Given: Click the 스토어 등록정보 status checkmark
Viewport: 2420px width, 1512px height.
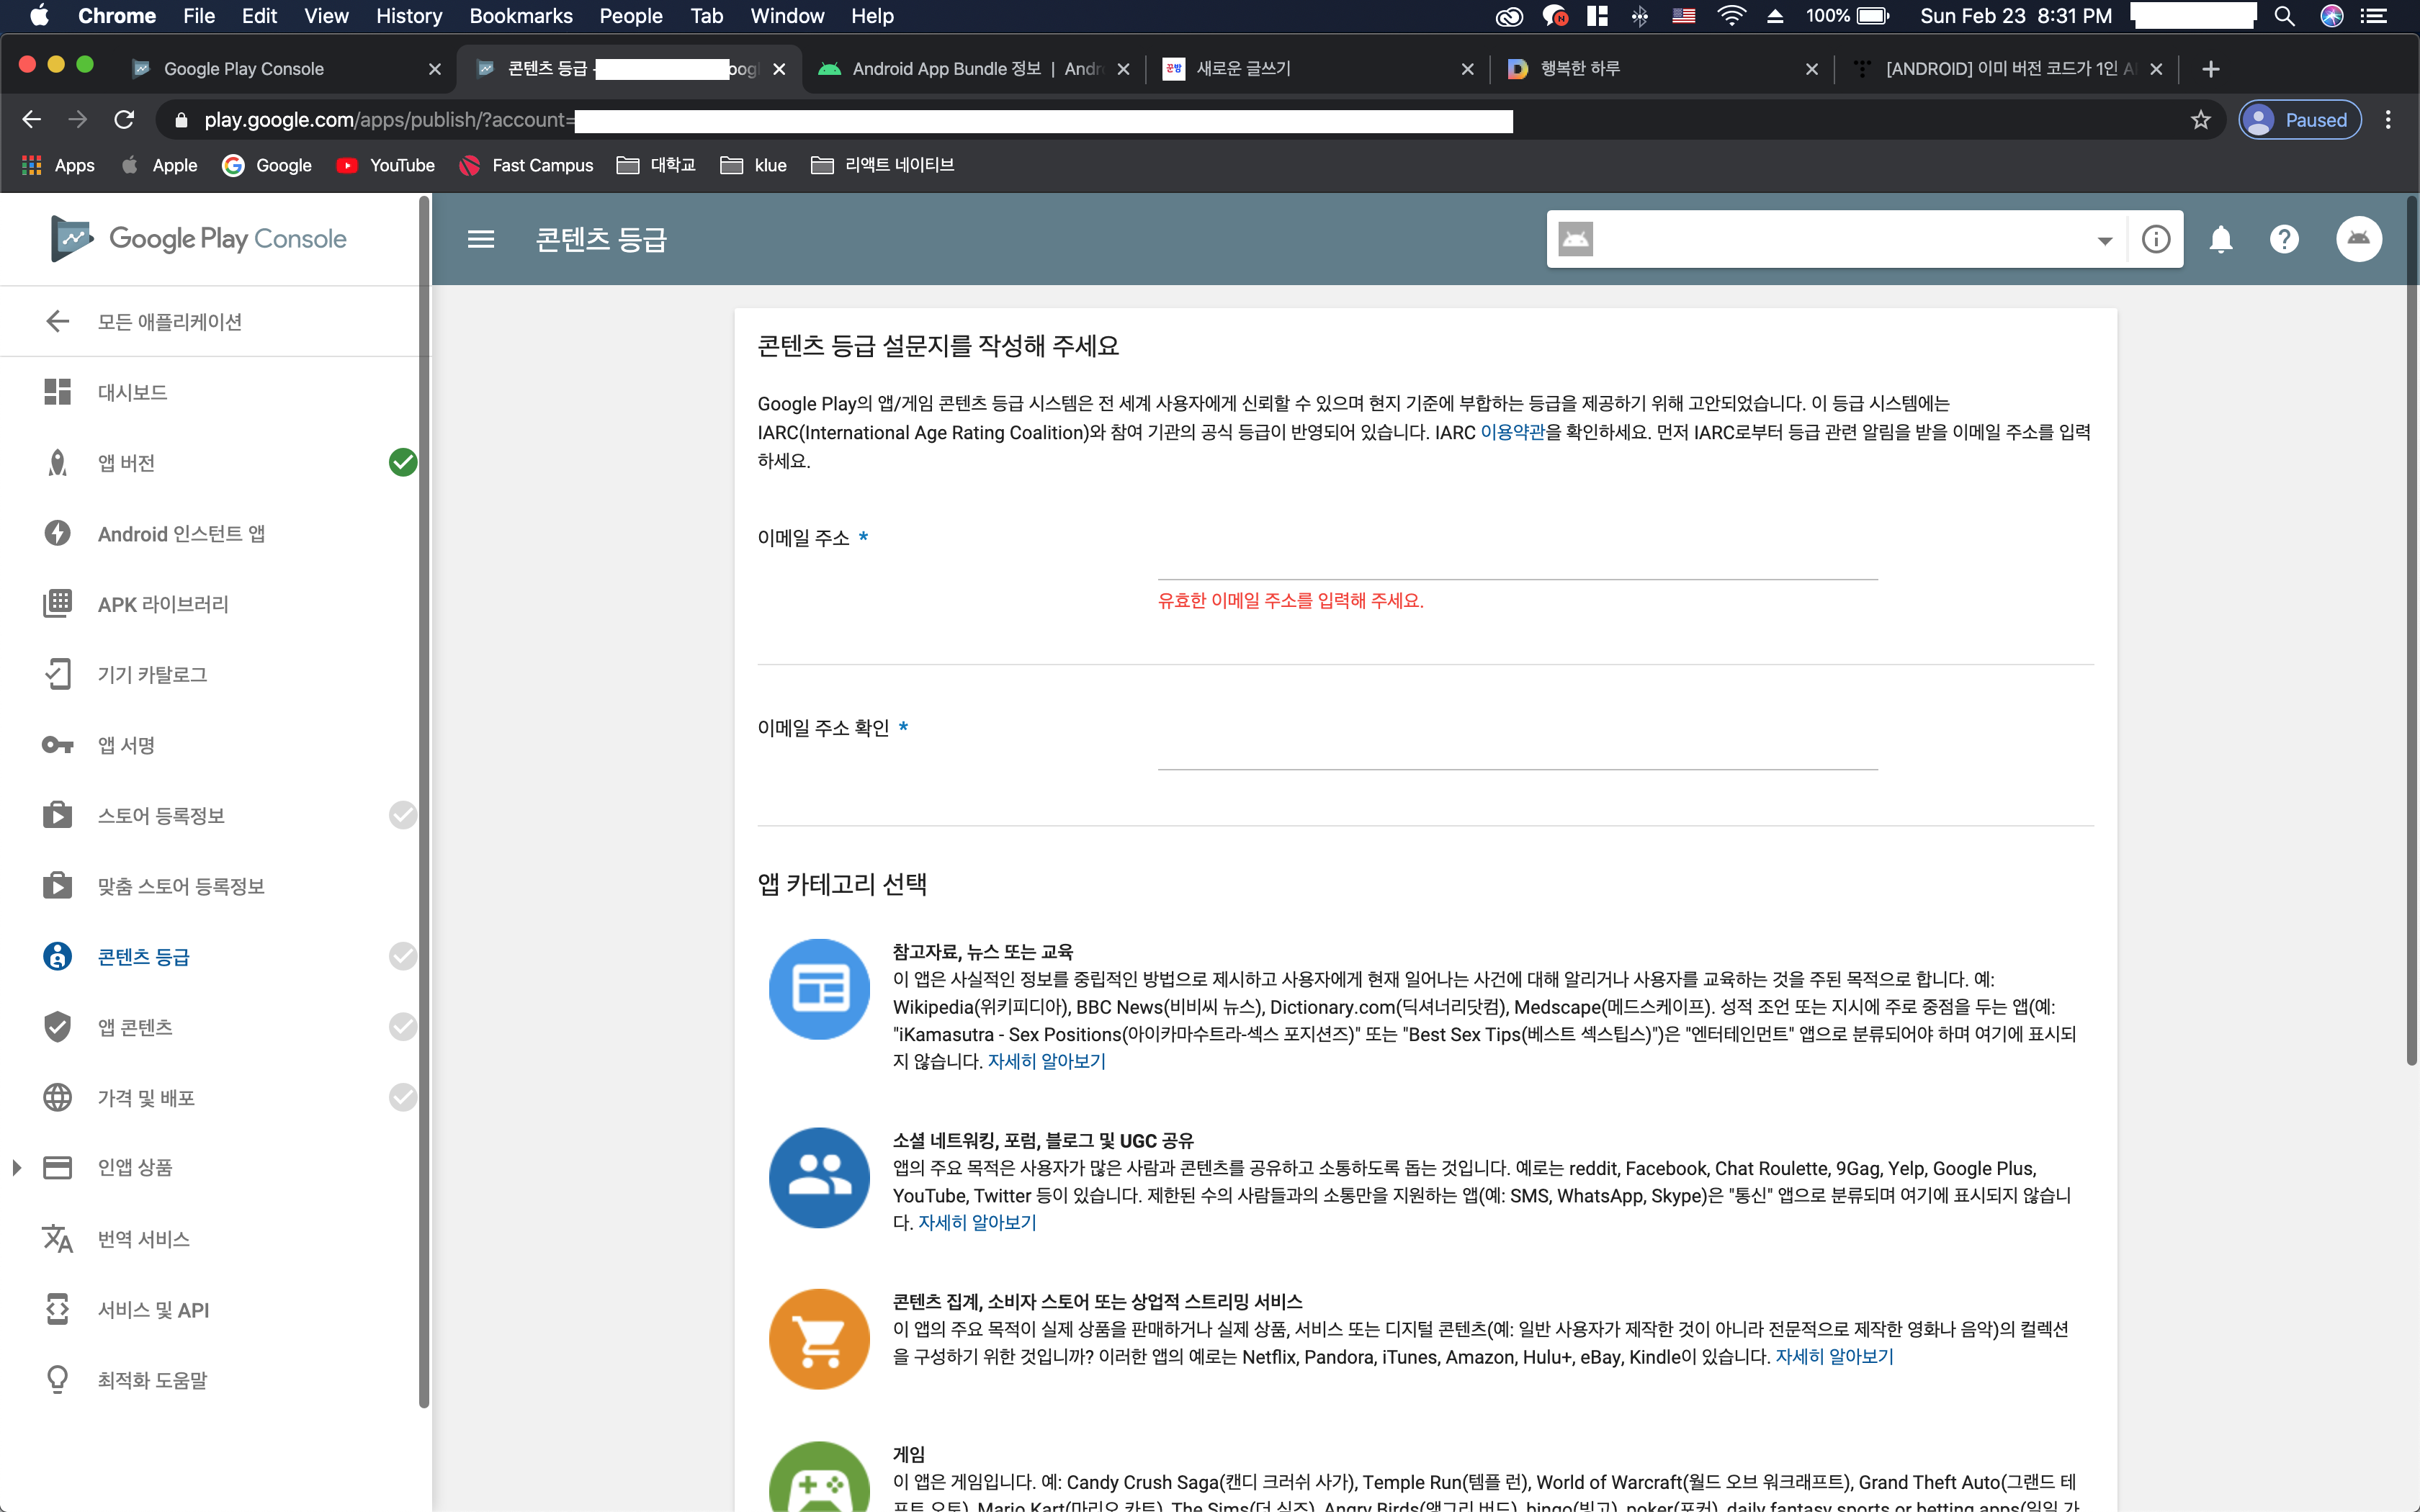Looking at the screenshot, I should tap(403, 816).
